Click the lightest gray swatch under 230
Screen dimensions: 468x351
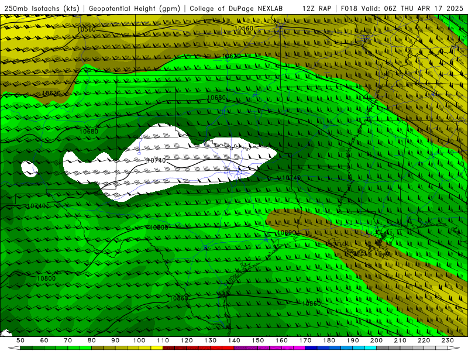tap(442, 347)
